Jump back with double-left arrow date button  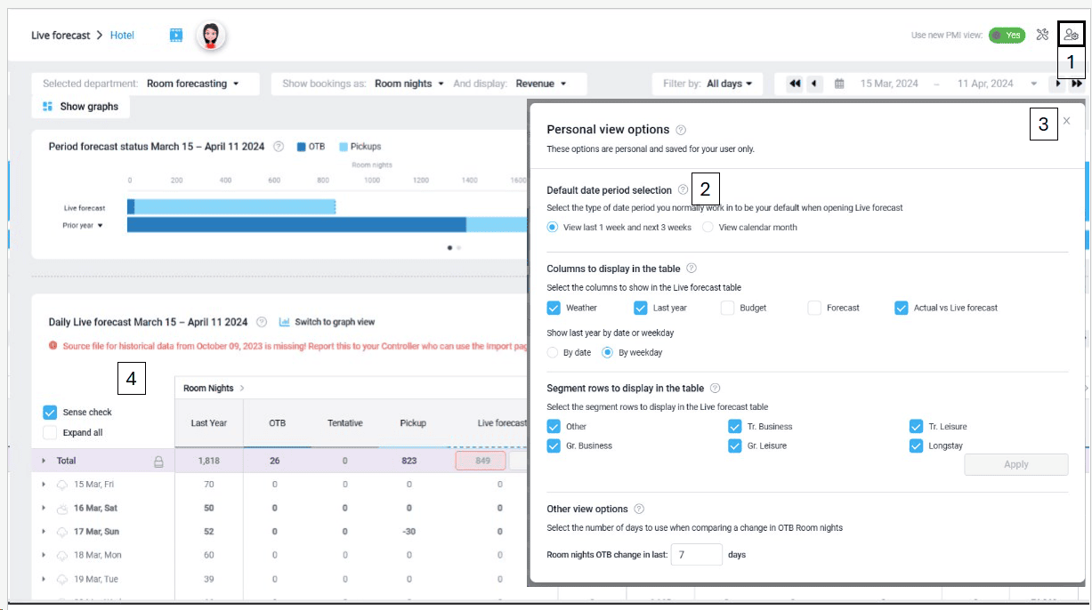(x=795, y=84)
